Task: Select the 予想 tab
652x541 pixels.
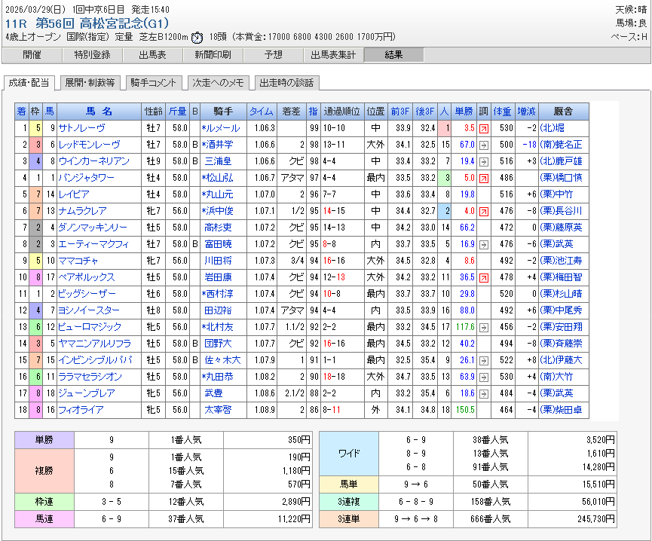Action: click(x=273, y=55)
